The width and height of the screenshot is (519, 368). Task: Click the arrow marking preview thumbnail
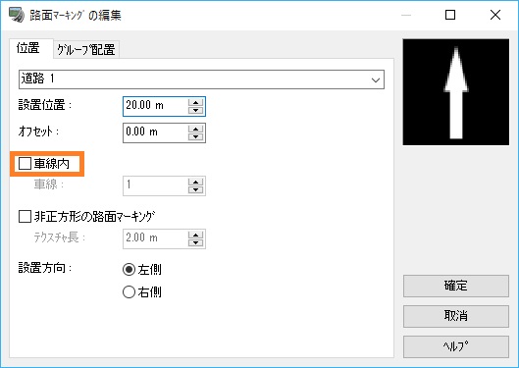(x=456, y=92)
